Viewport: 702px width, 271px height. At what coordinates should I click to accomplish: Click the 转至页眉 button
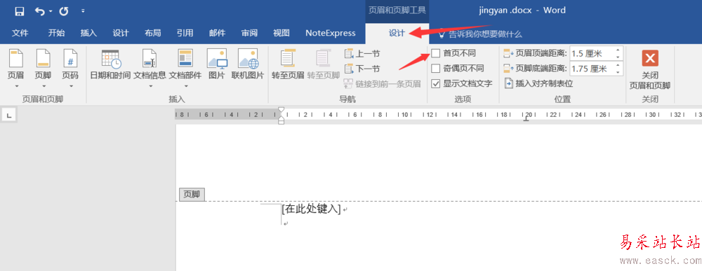(x=288, y=64)
